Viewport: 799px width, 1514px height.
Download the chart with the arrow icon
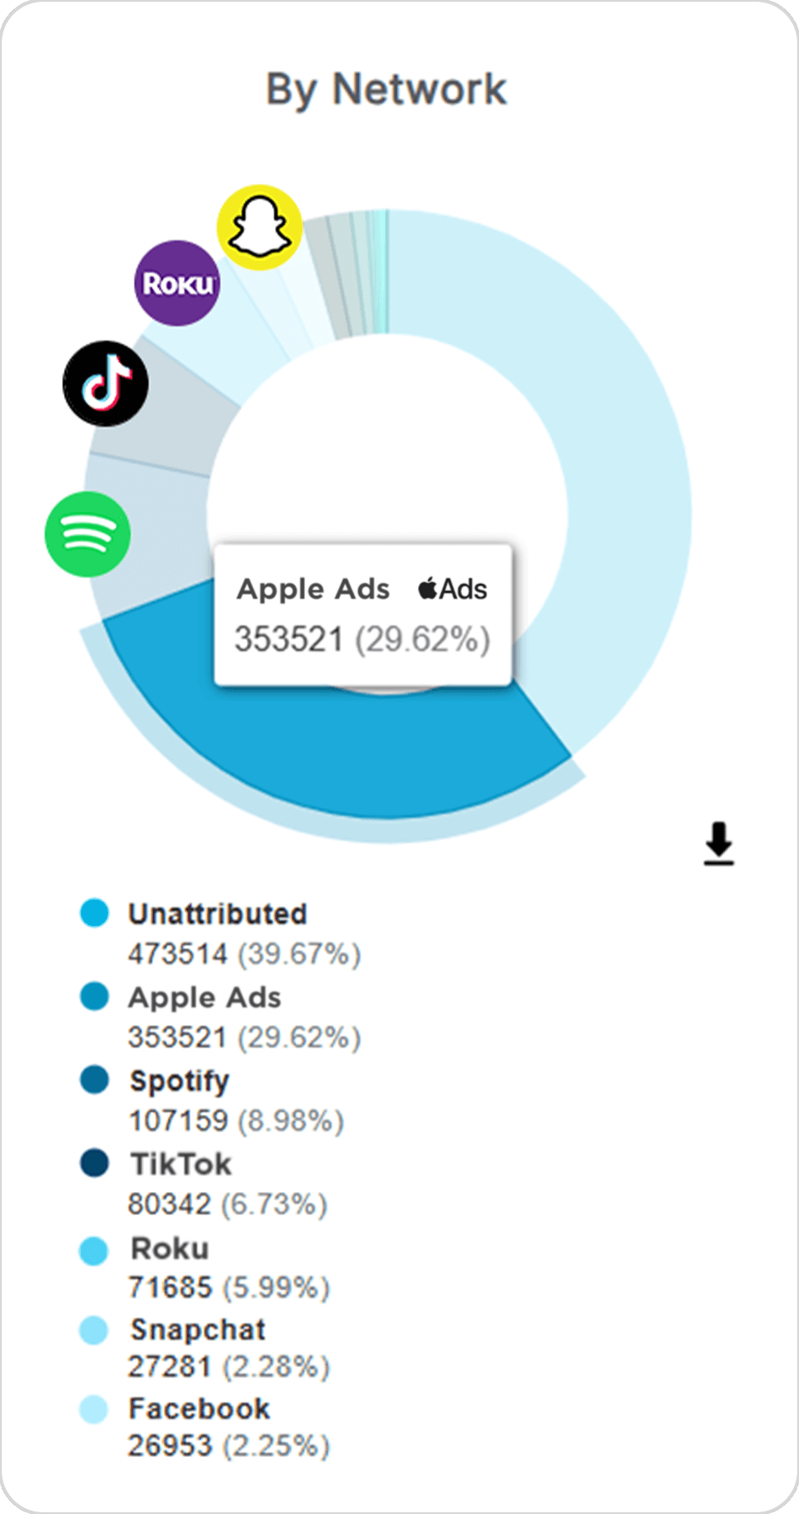click(719, 844)
